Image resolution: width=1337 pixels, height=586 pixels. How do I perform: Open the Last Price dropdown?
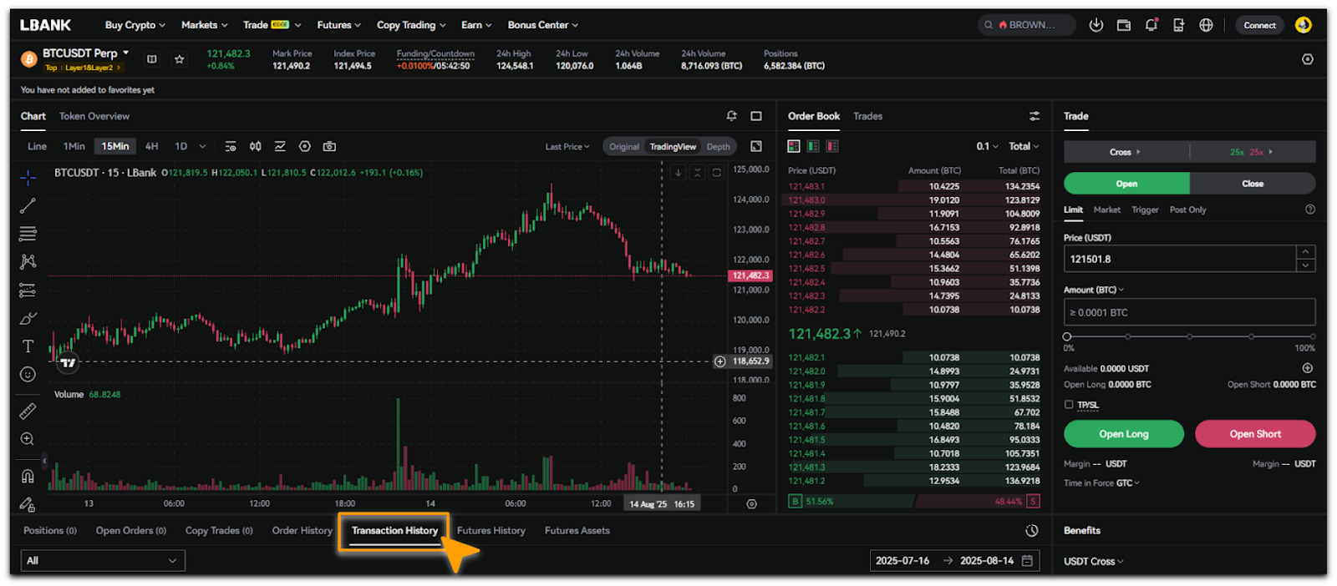point(567,146)
